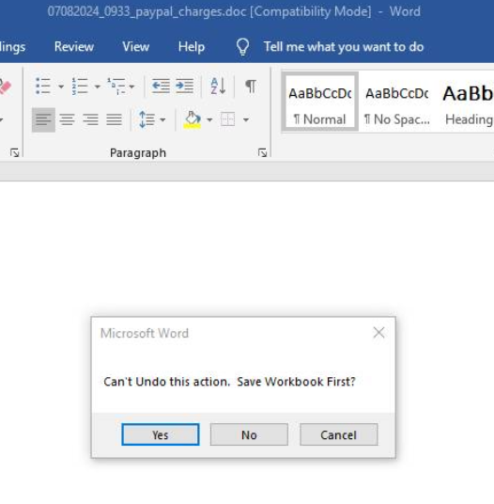
Task: Open the Font group dialog launcher
Action: (x=14, y=152)
